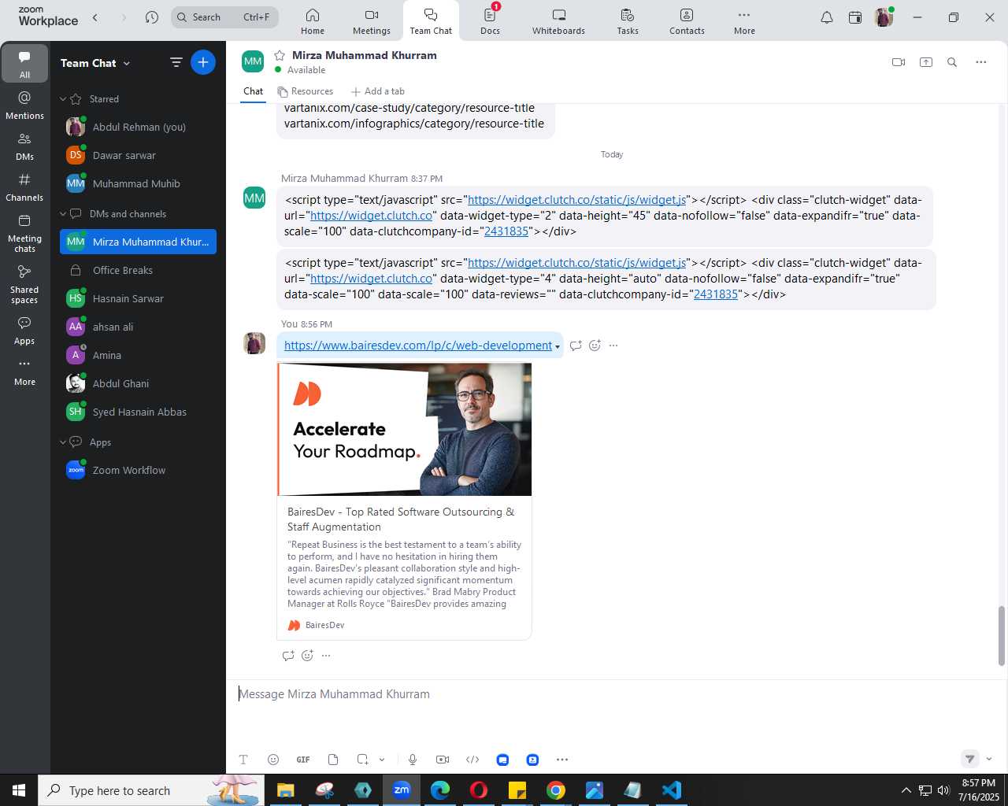Open More in the left sidebar

pos(24,372)
